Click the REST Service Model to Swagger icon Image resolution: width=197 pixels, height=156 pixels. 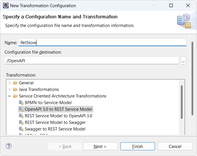pos(21,122)
